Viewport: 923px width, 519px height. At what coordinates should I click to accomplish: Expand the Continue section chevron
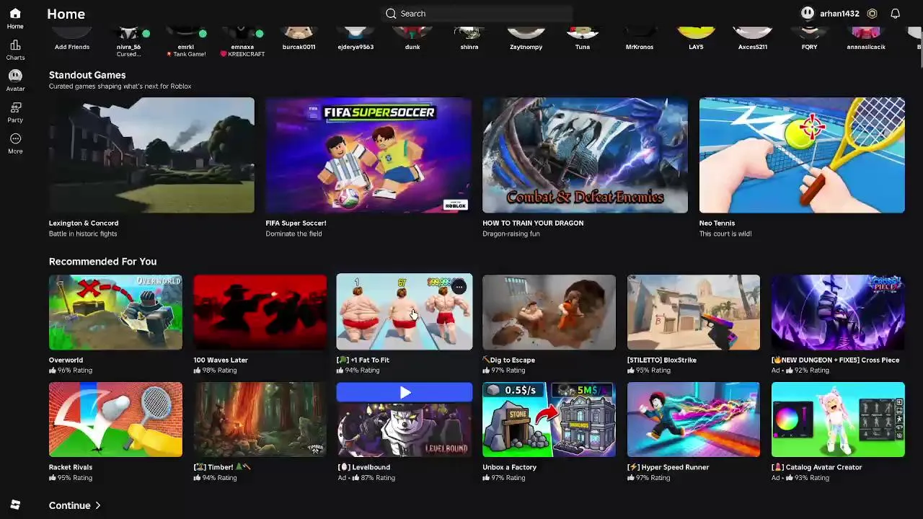tap(97, 506)
